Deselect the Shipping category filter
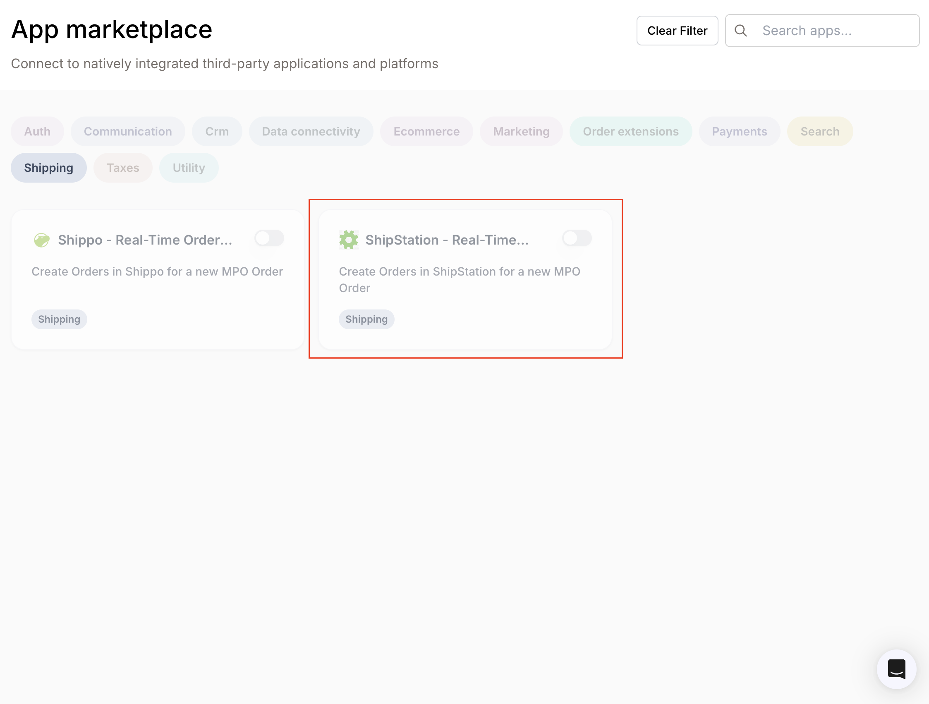 click(48, 167)
